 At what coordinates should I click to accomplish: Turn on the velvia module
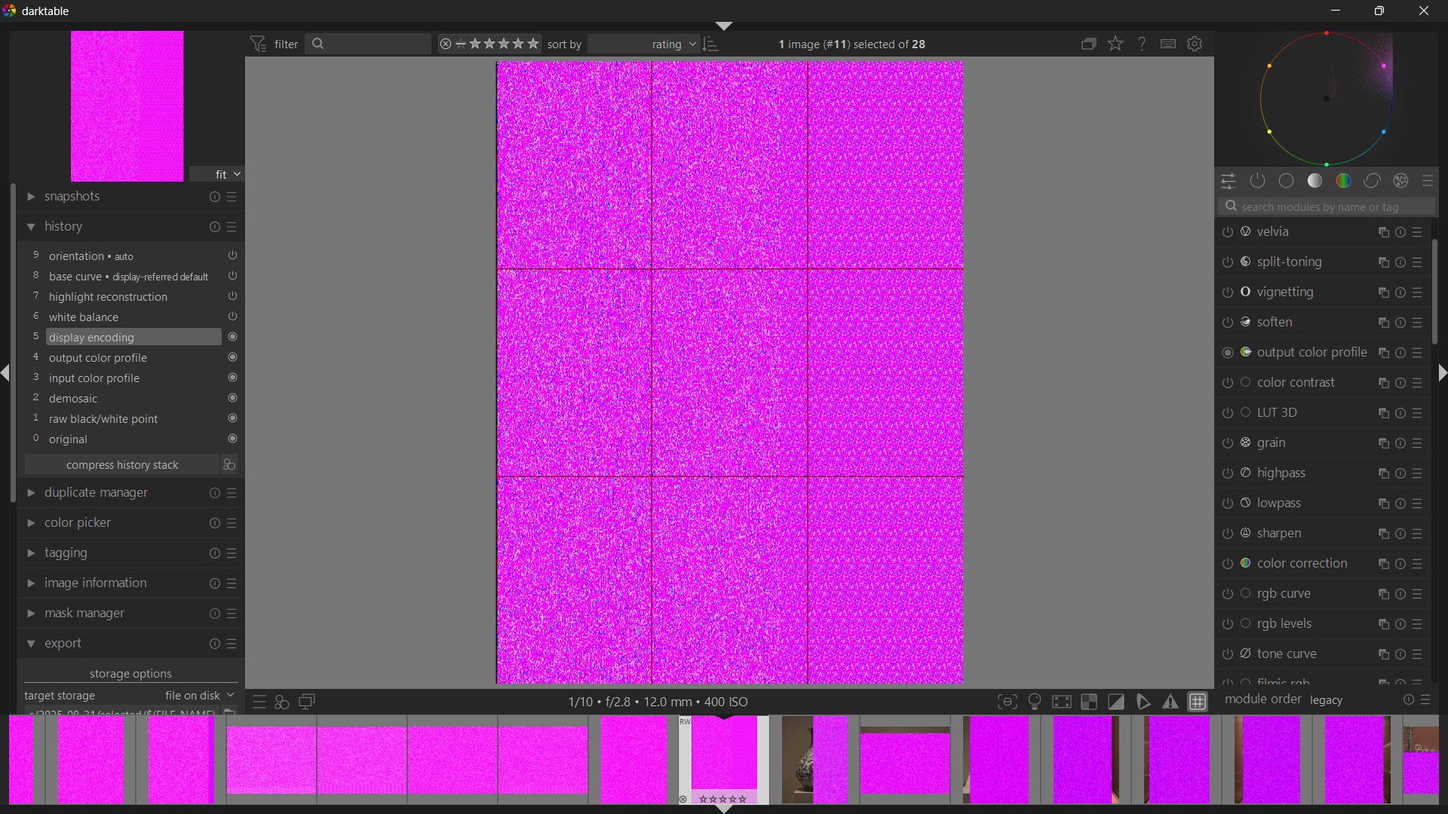(x=1228, y=232)
